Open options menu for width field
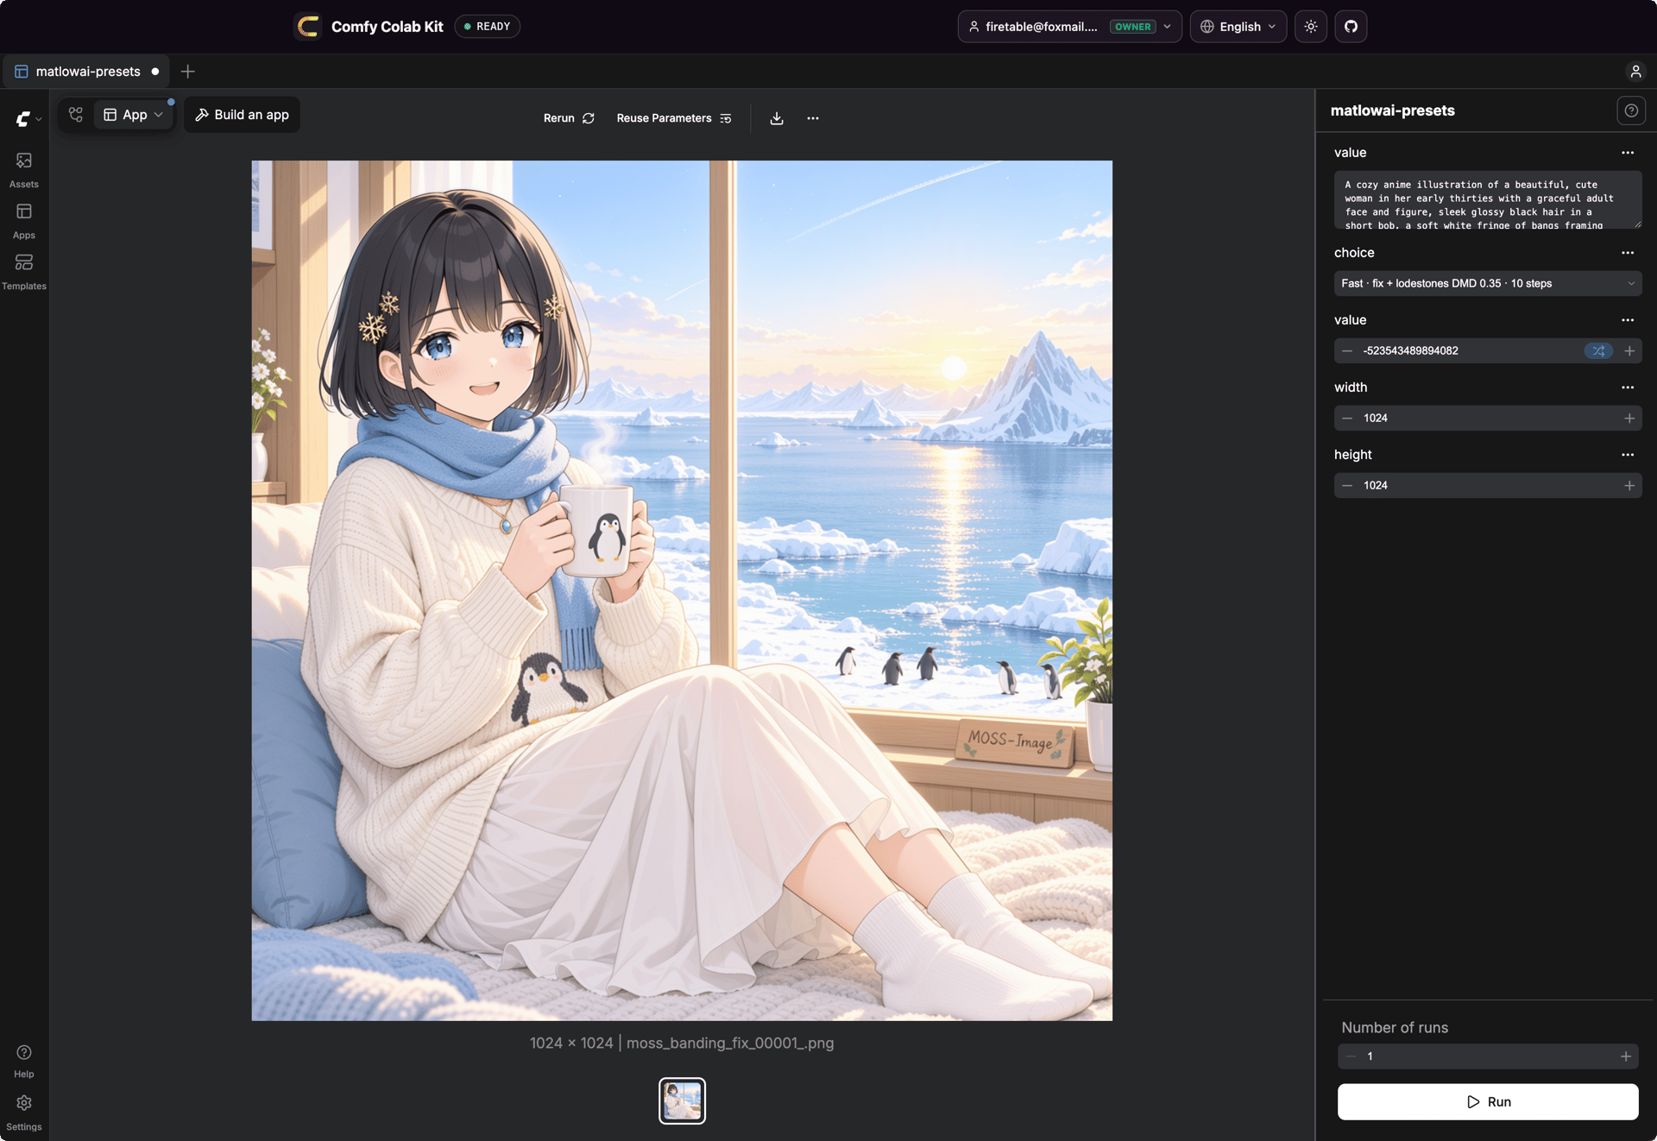 click(1628, 388)
